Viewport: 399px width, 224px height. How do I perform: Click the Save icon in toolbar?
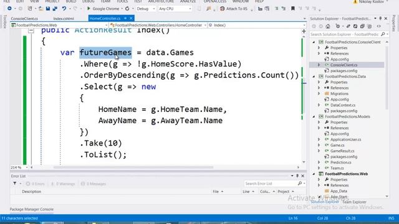tap(48, 9)
